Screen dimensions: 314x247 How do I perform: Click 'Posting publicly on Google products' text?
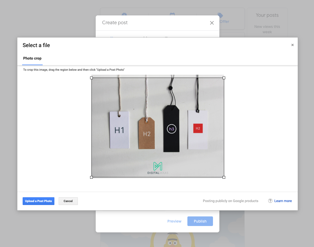231,201
